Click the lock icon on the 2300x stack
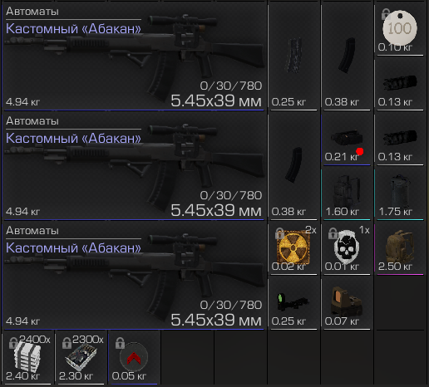 click(x=67, y=343)
